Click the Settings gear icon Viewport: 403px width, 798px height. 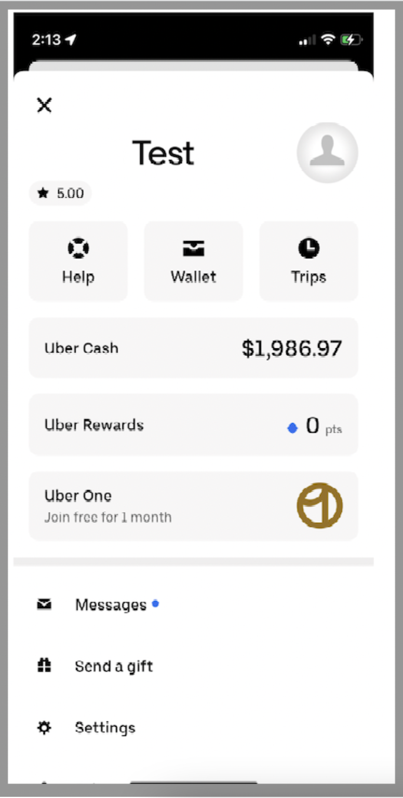tap(44, 728)
